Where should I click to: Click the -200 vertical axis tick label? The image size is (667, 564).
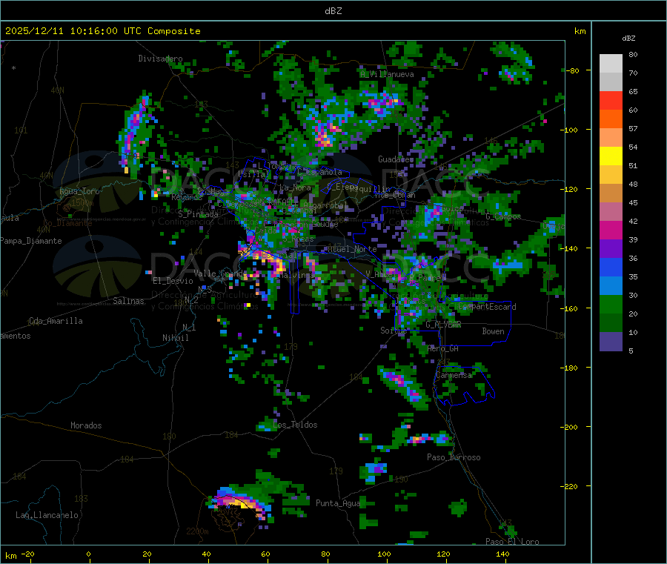point(571,427)
